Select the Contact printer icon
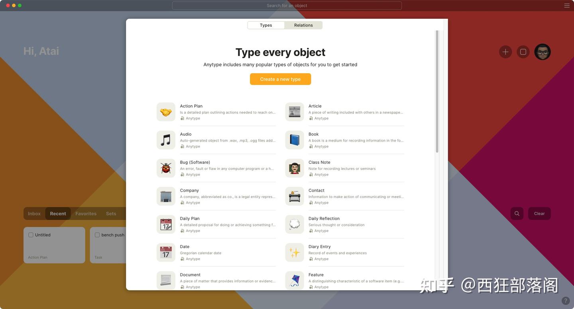The image size is (574, 309). 295,196
